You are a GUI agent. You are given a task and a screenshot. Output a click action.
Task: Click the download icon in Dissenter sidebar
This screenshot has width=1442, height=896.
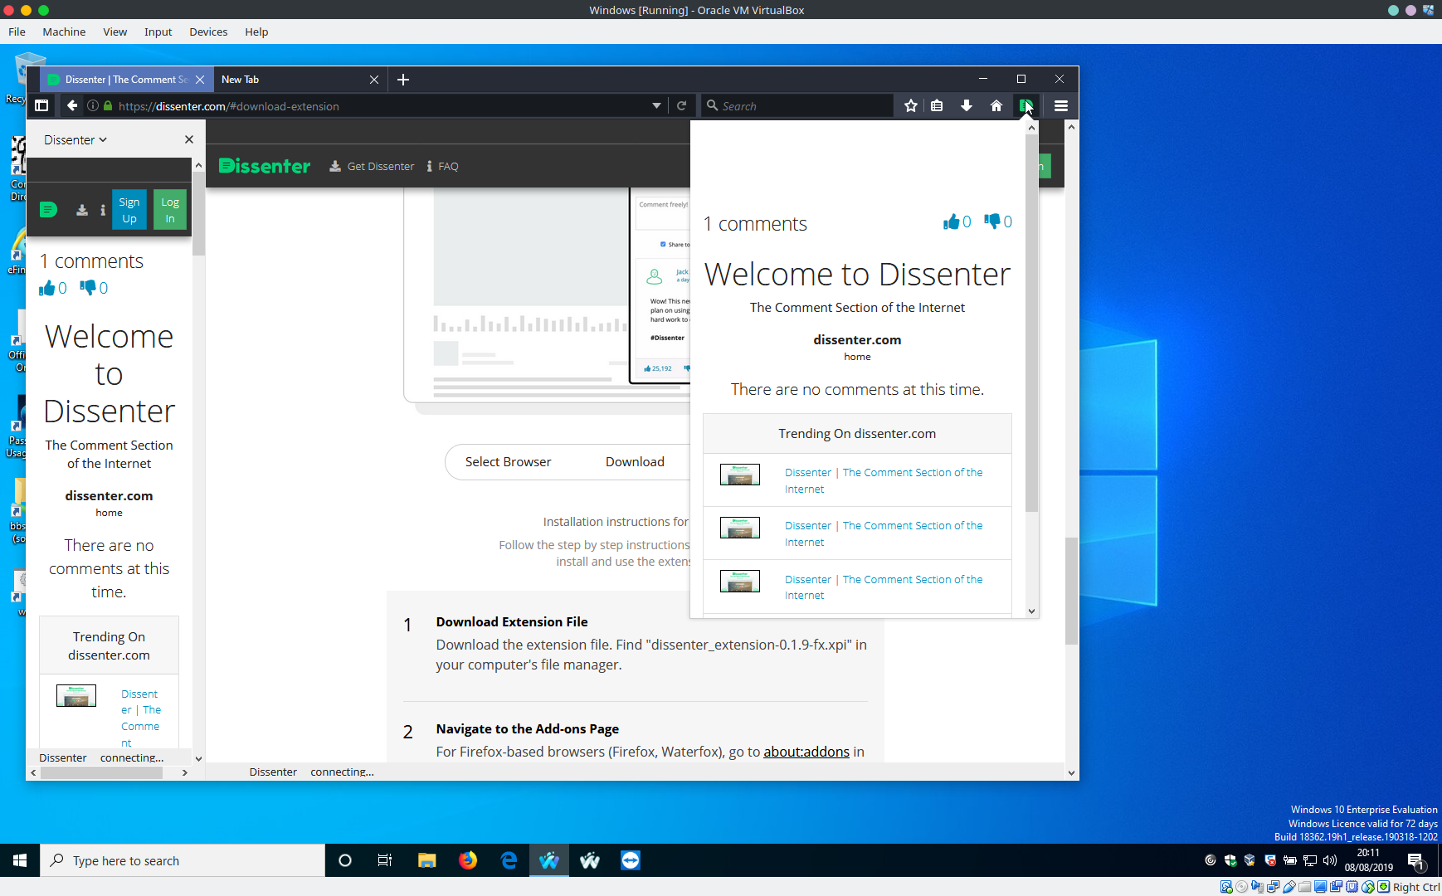[x=82, y=210]
